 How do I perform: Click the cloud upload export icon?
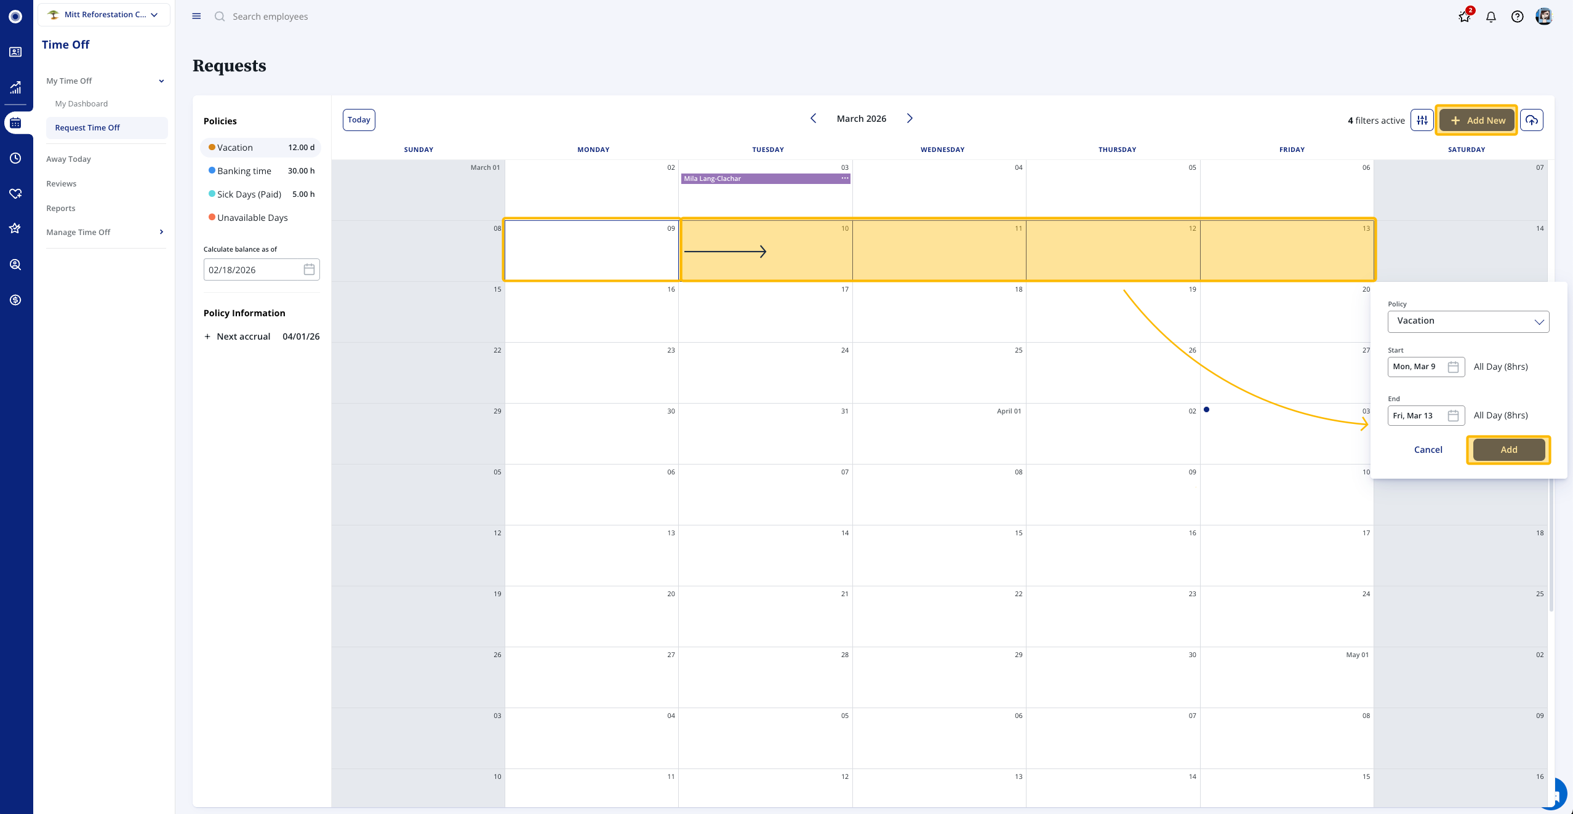1531,121
